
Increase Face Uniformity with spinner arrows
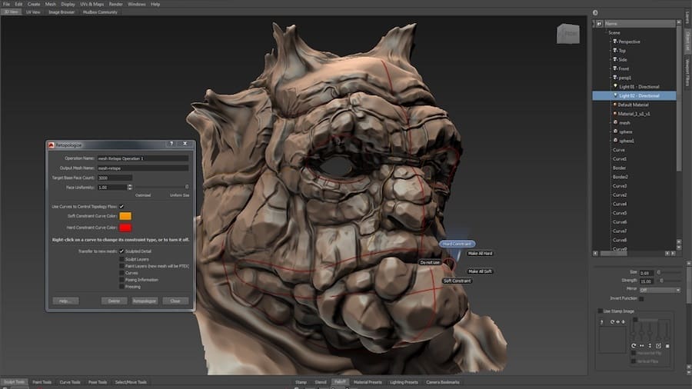tap(130, 186)
